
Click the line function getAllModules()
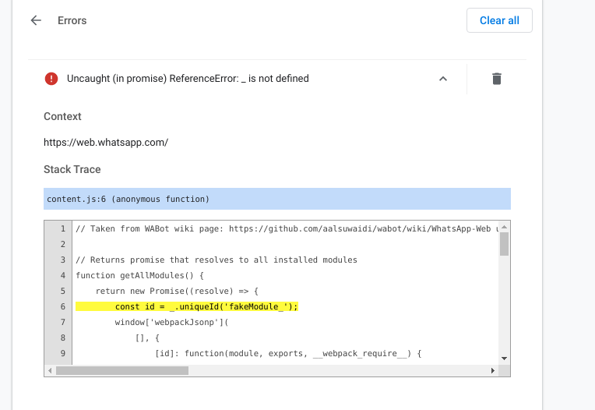(x=139, y=276)
